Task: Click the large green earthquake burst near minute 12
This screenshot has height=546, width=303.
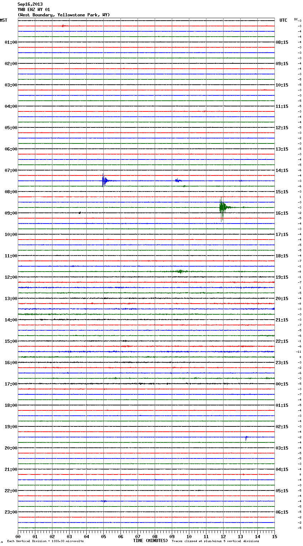Action: pos(223,208)
